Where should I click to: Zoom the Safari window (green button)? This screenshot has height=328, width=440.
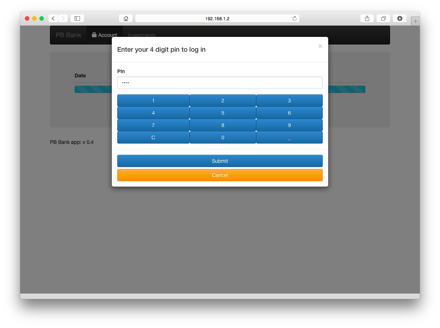pos(42,18)
